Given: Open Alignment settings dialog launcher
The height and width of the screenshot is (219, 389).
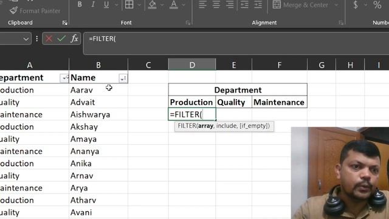Looking at the screenshot, I should click(x=341, y=23).
